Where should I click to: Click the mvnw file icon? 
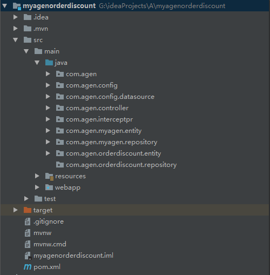pos(28,233)
